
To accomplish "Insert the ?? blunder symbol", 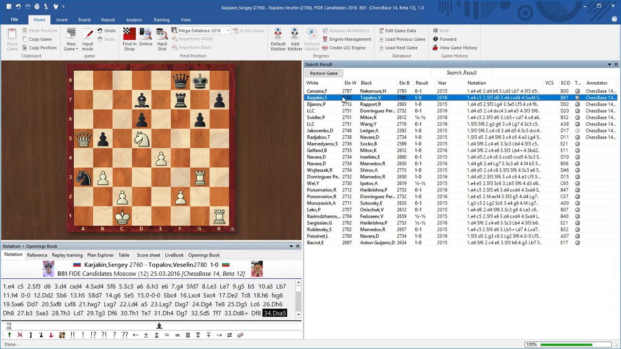I will pos(125,335).
